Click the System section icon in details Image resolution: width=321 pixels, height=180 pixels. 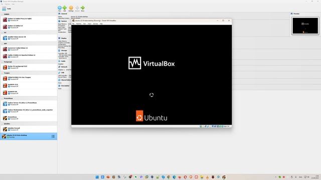tap(59, 21)
